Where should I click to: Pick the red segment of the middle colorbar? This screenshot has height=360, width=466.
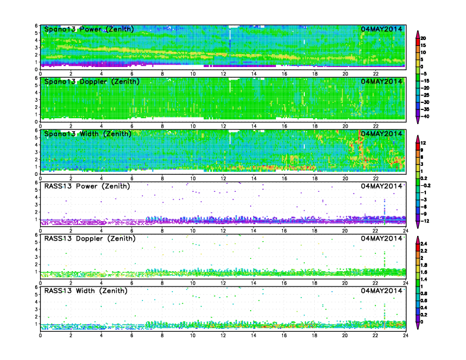(418, 146)
